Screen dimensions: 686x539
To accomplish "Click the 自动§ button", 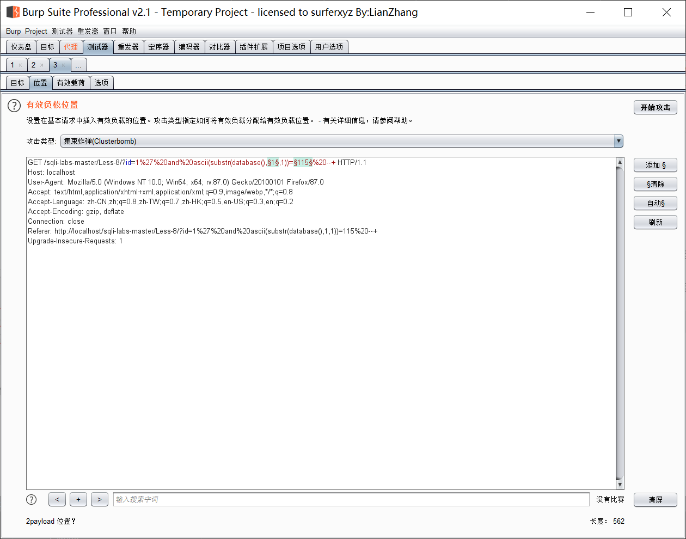I will [656, 203].
